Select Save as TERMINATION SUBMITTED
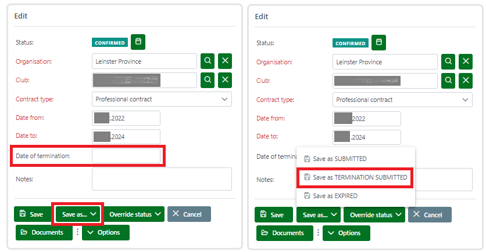486x252 pixels. point(355,177)
